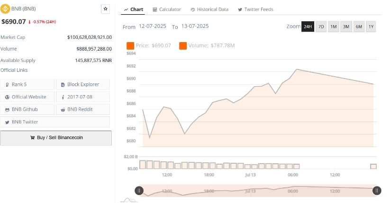Screen dimensions: 391x203
Task: Click the Market Cap value $100,628,028,921.00
Action: [89, 37]
